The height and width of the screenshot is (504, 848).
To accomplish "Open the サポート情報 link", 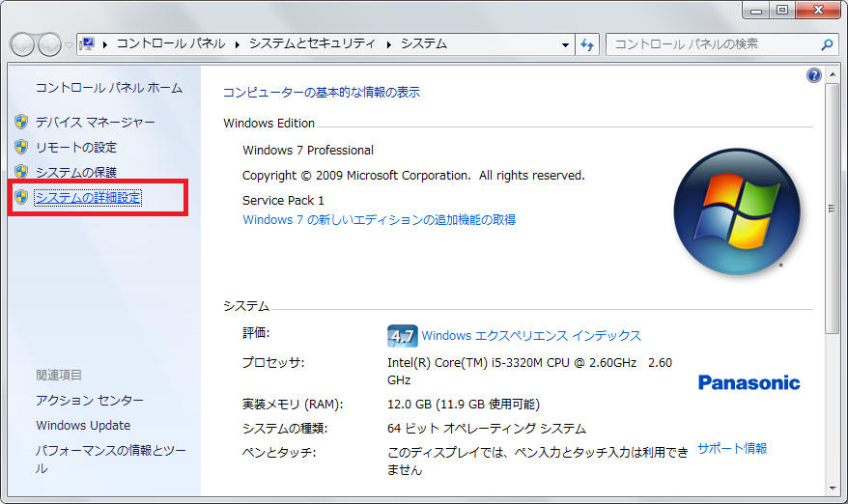I will (x=732, y=449).
